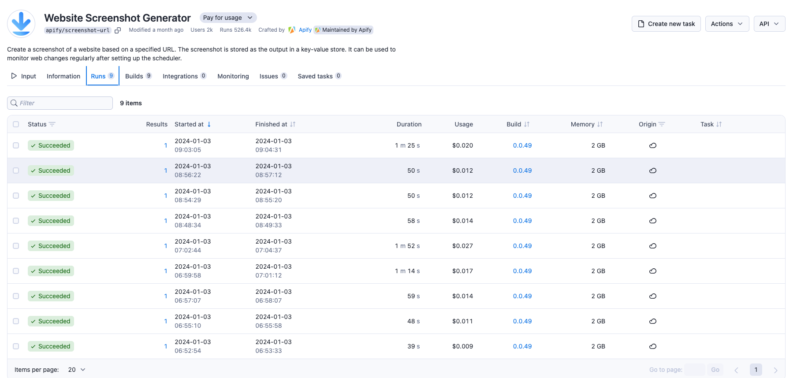This screenshot has height=378, width=797.
Task: Open the Builds tab
Action: click(x=138, y=76)
